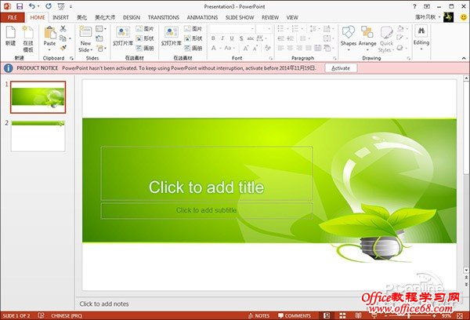The image size is (470, 320).
Task: Click the Increase Font Size icon
Action: coord(246,48)
